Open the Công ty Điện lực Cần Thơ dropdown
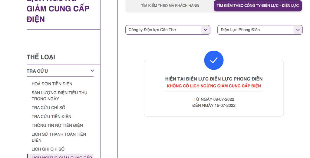Image resolution: width=310 pixels, height=158 pixels. [163, 30]
